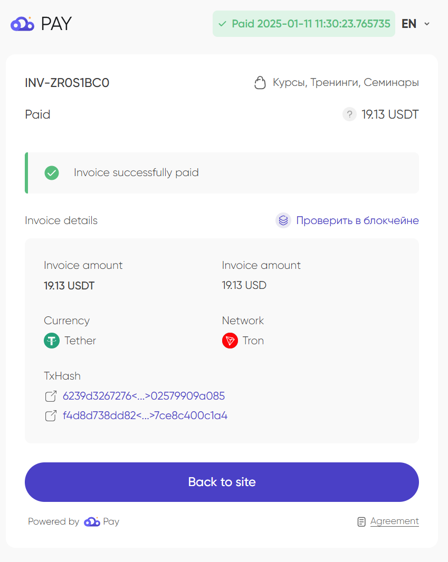This screenshot has height=562, width=448.
Task: Open external link icon for first TxHash
Action: pyautogui.click(x=51, y=396)
